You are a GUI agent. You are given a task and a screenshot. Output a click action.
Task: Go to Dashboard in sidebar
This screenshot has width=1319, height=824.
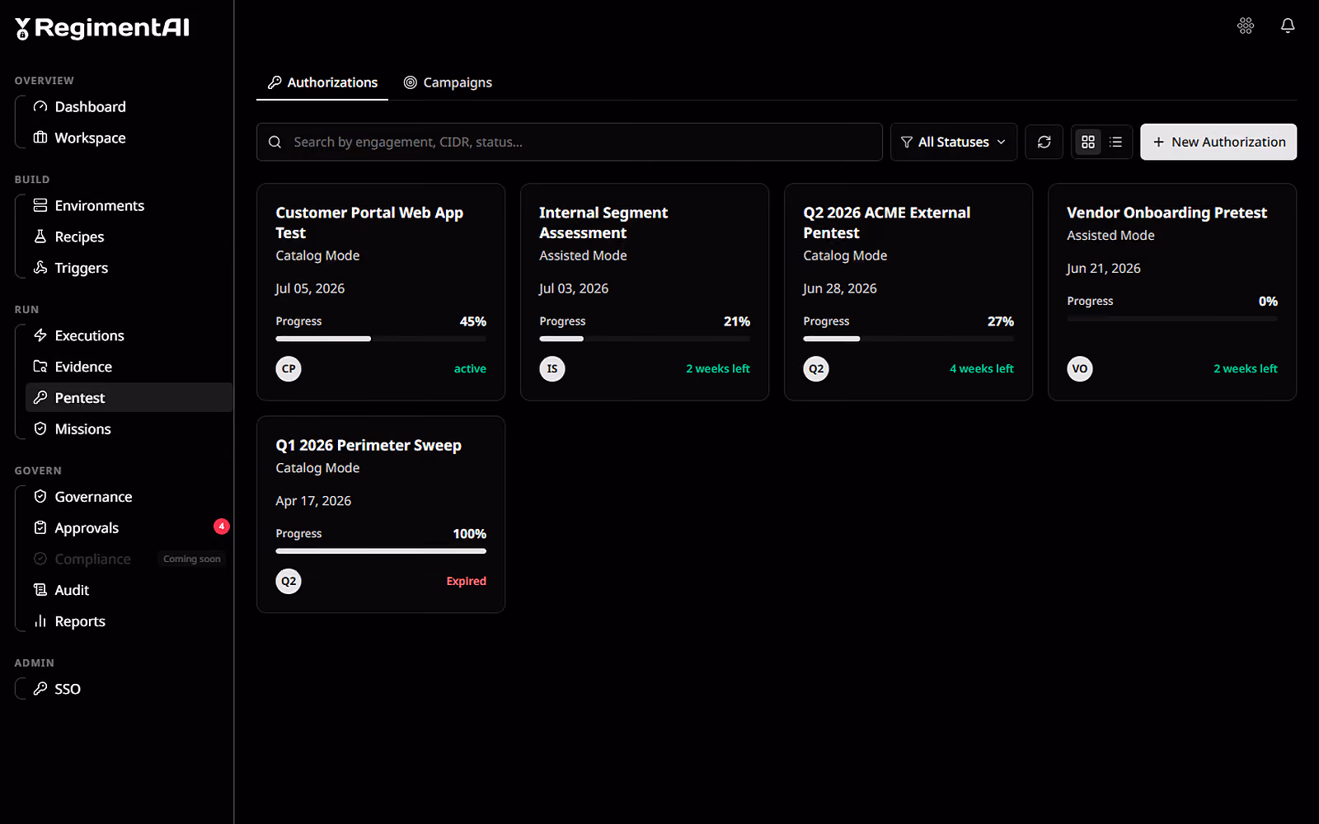click(x=129, y=106)
